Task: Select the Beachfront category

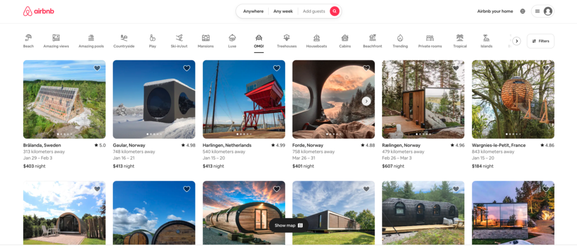Action: pyautogui.click(x=372, y=41)
